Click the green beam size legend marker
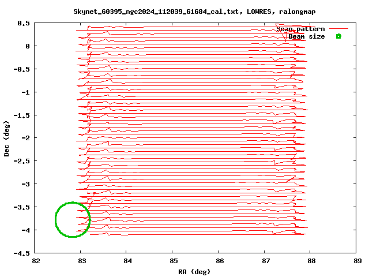This screenshot has width=369, height=277. pyautogui.click(x=338, y=36)
